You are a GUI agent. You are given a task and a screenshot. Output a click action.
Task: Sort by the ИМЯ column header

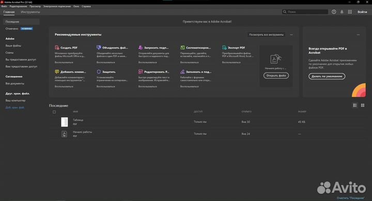point(75,112)
